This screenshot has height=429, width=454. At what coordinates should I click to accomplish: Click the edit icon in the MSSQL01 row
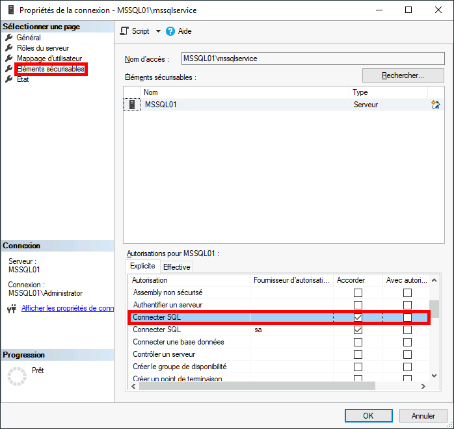click(x=436, y=105)
